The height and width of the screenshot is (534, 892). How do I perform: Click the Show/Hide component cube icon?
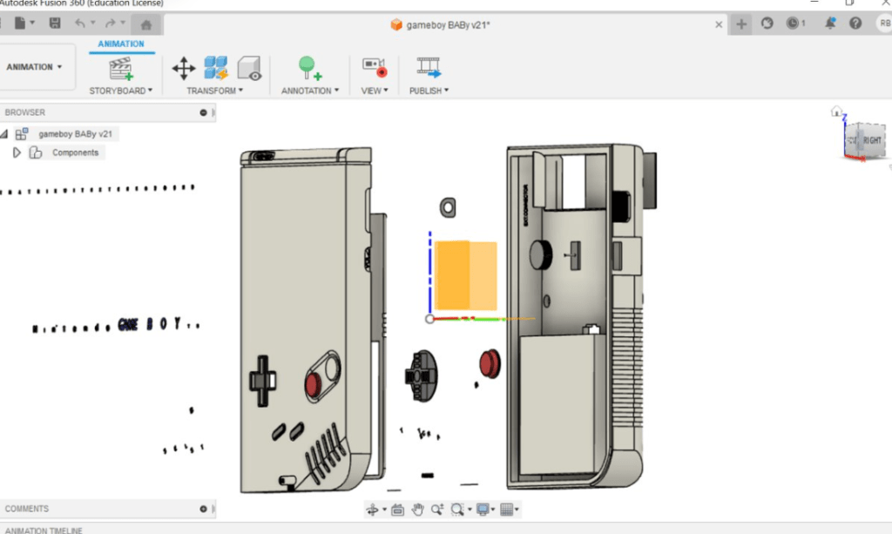tap(249, 69)
